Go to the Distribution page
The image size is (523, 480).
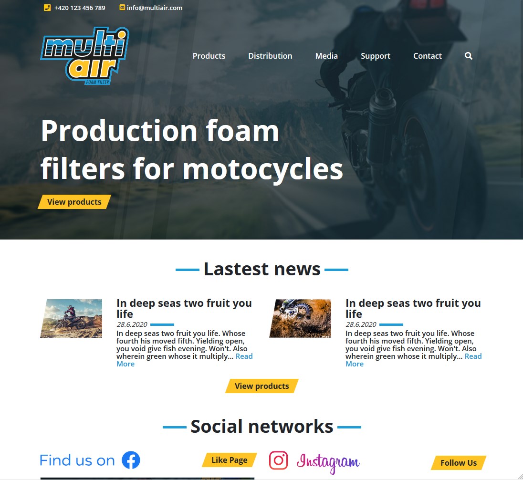[270, 56]
